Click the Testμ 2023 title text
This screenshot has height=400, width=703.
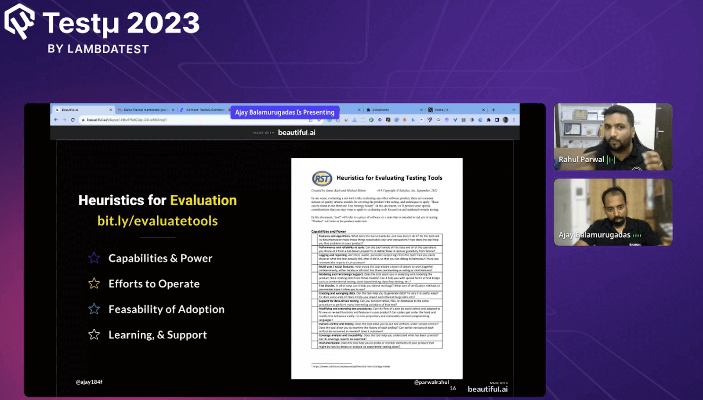pyautogui.click(x=121, y=23)
